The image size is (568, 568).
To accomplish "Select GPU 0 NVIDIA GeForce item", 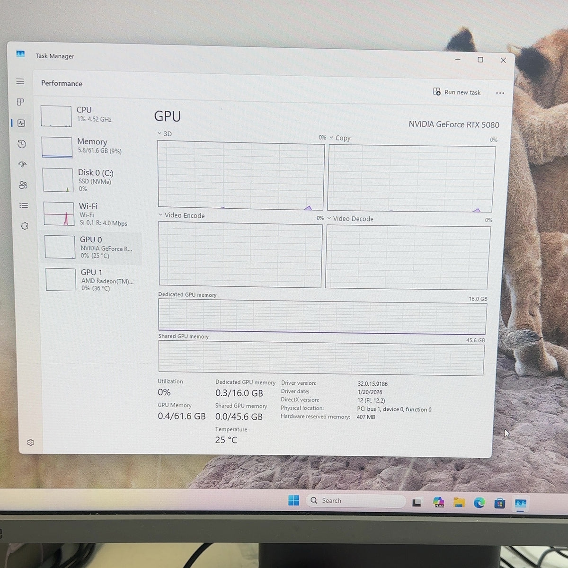I will [x=92, y=247].
